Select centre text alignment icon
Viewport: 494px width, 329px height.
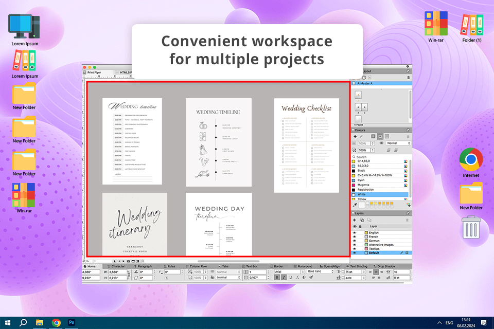(376, 272)
